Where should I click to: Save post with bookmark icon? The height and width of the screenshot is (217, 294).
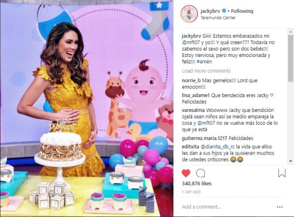click(282, 173)
